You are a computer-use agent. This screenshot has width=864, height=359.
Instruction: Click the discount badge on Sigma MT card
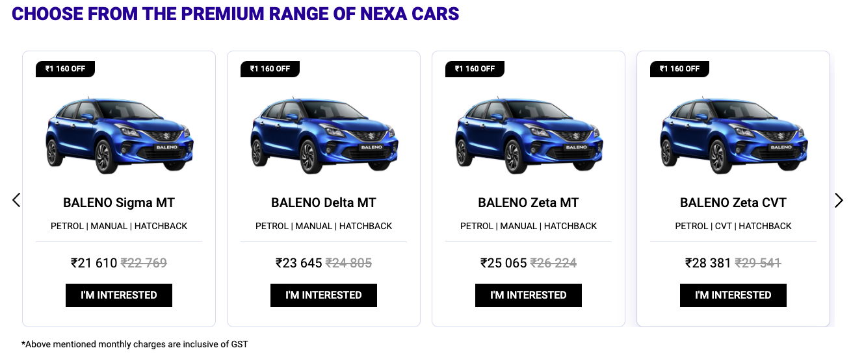click(x=65, y=69)
